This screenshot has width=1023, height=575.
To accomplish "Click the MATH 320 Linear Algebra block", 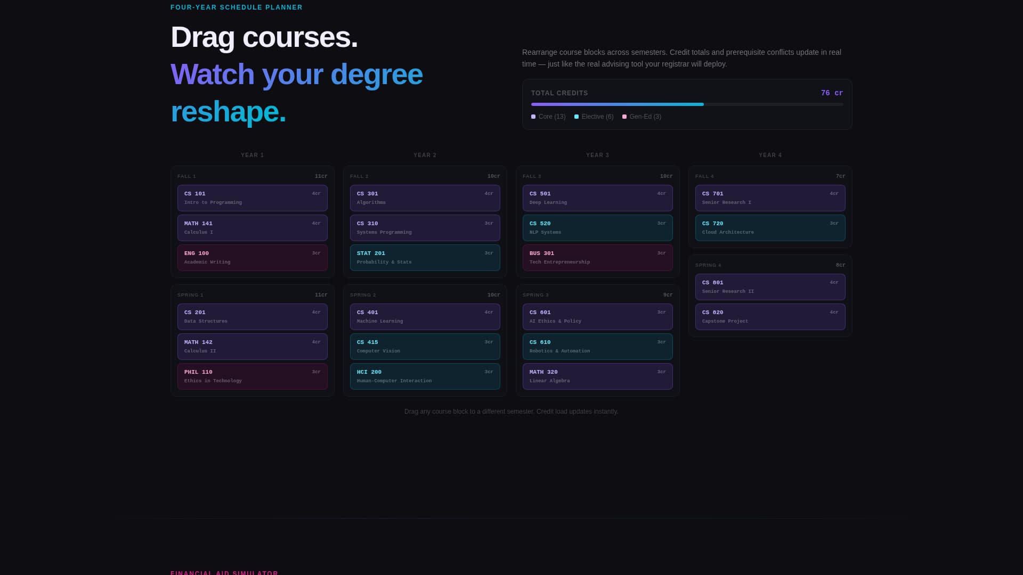I will 597,376.
